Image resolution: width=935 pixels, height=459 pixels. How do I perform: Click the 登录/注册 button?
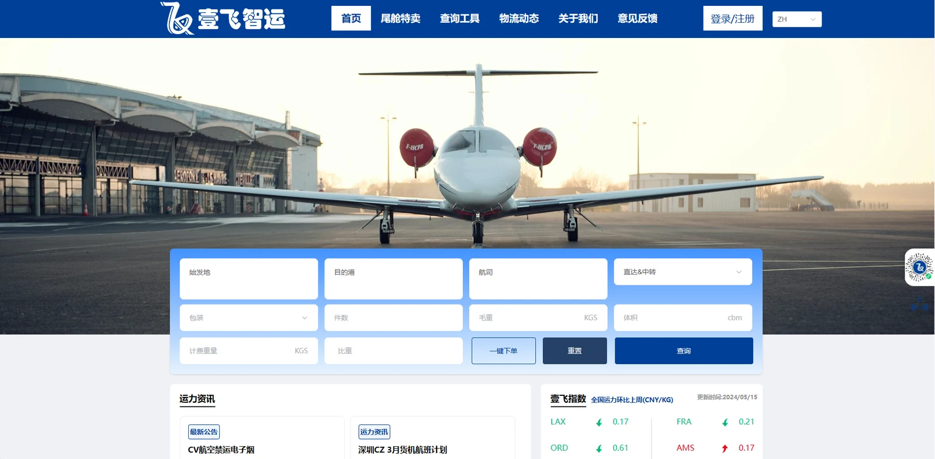point(733,18)
